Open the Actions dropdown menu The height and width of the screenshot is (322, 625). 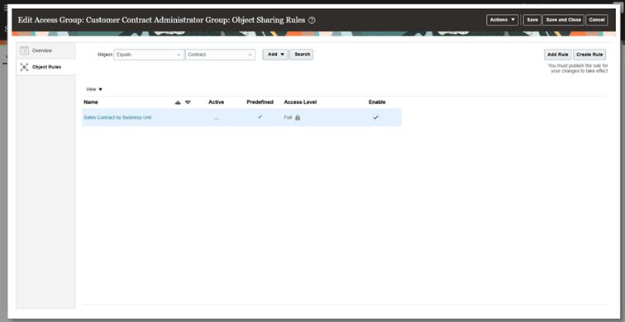pos(503,20)
